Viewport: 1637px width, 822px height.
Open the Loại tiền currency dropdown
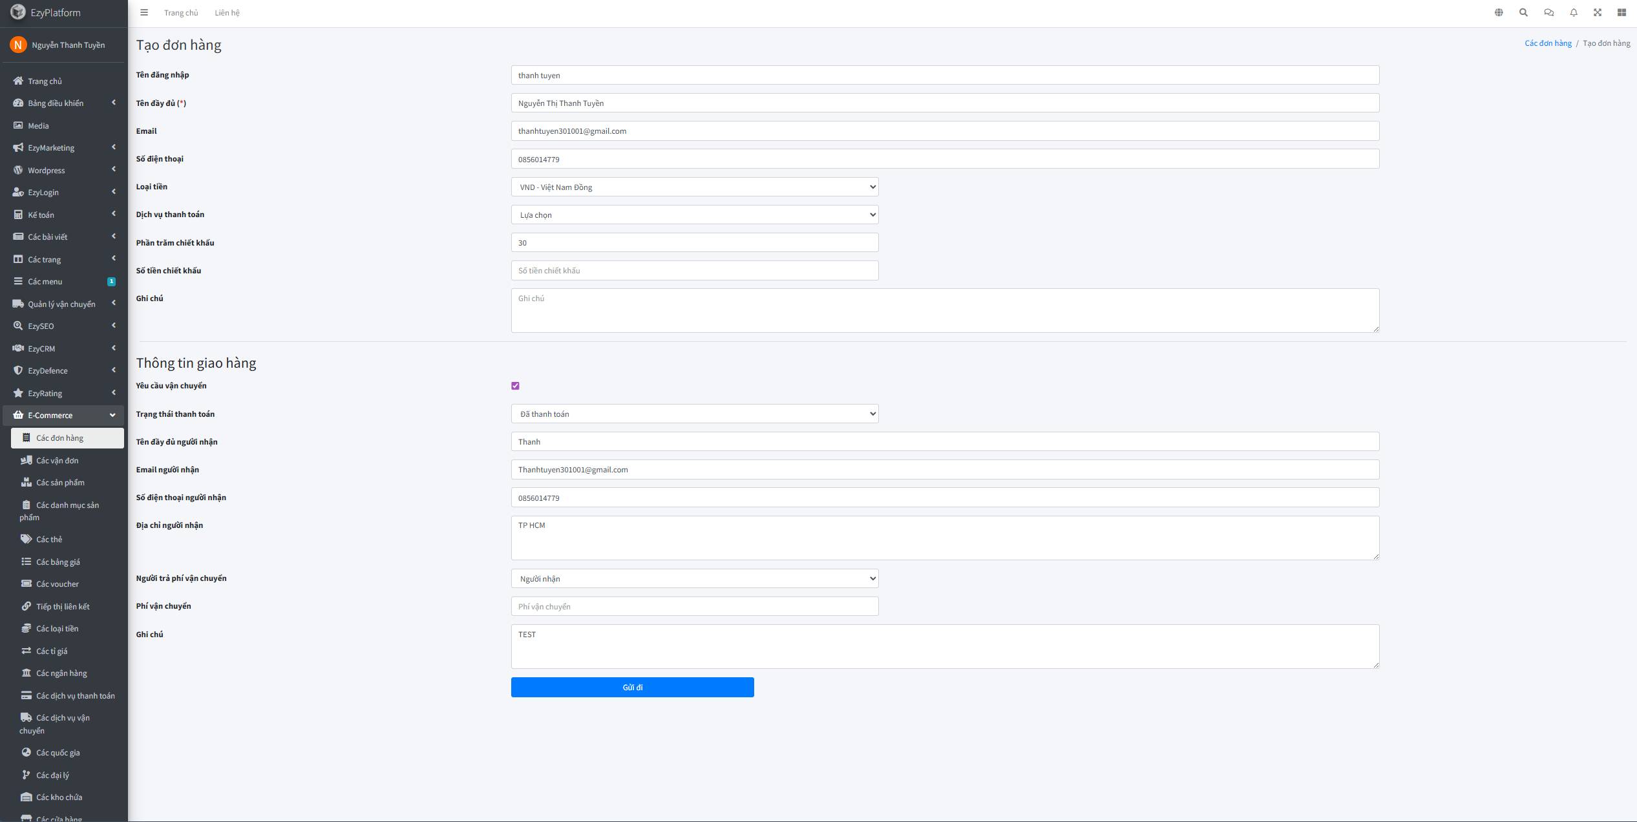pyautogui.click(x=694, y=187)
